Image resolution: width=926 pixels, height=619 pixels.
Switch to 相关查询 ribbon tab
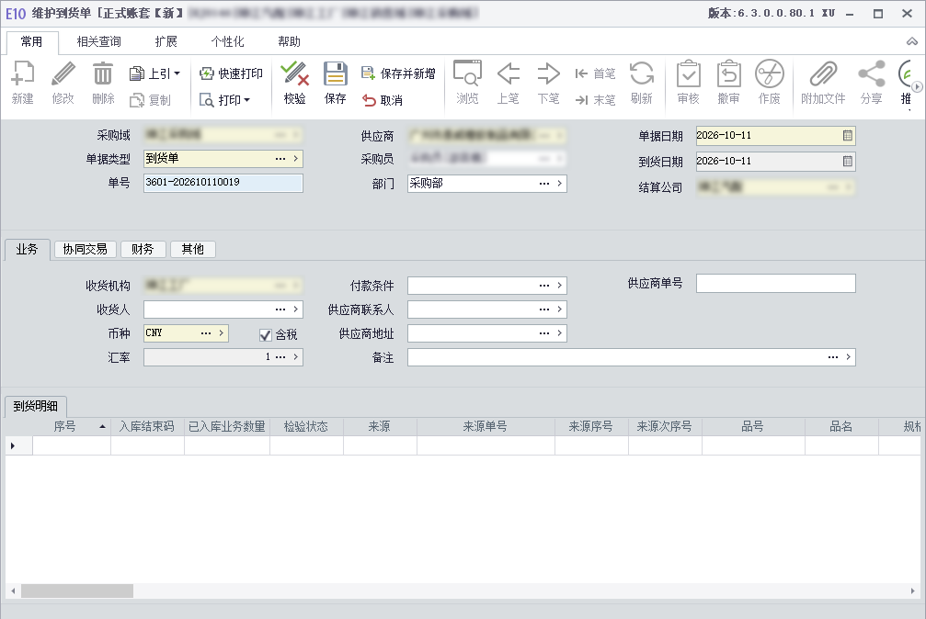pos(98,42)
